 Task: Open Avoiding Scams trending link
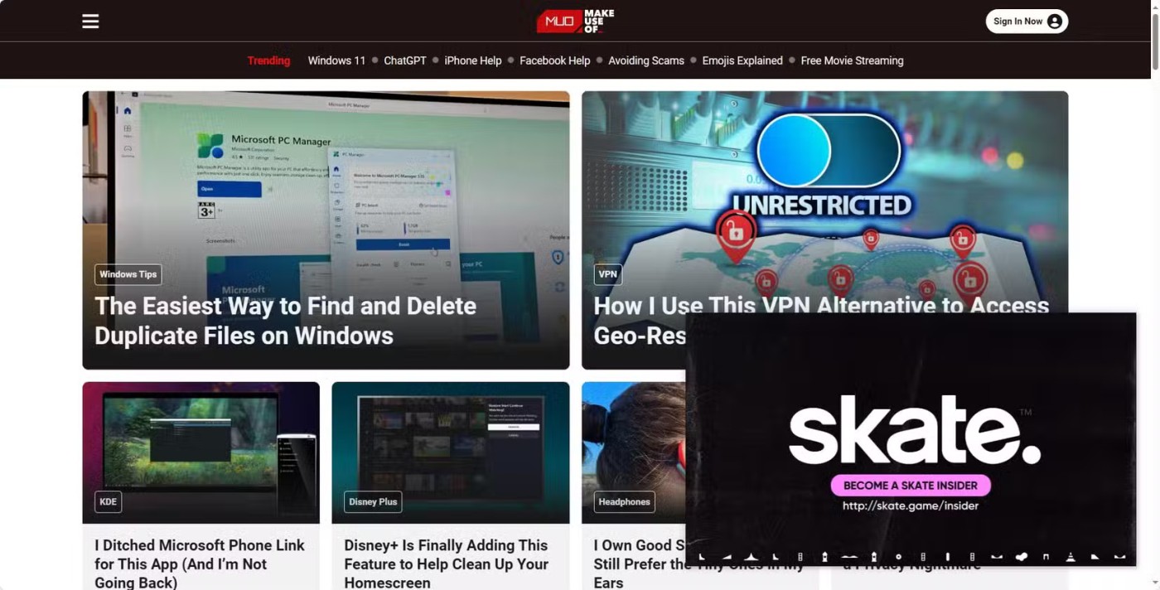coord(645,60)
